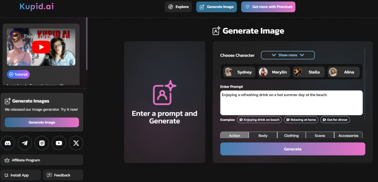Use the 'Relaxing at home' example
Screen dimensions: 378x182
point(301,119)
